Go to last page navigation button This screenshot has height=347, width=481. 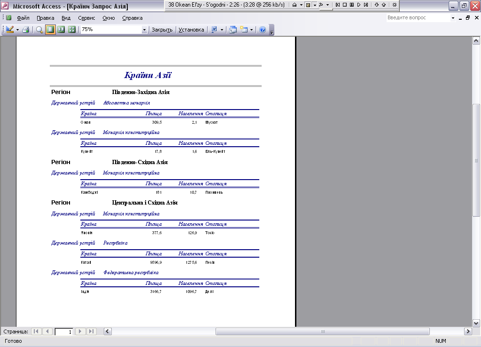(91, 331)
